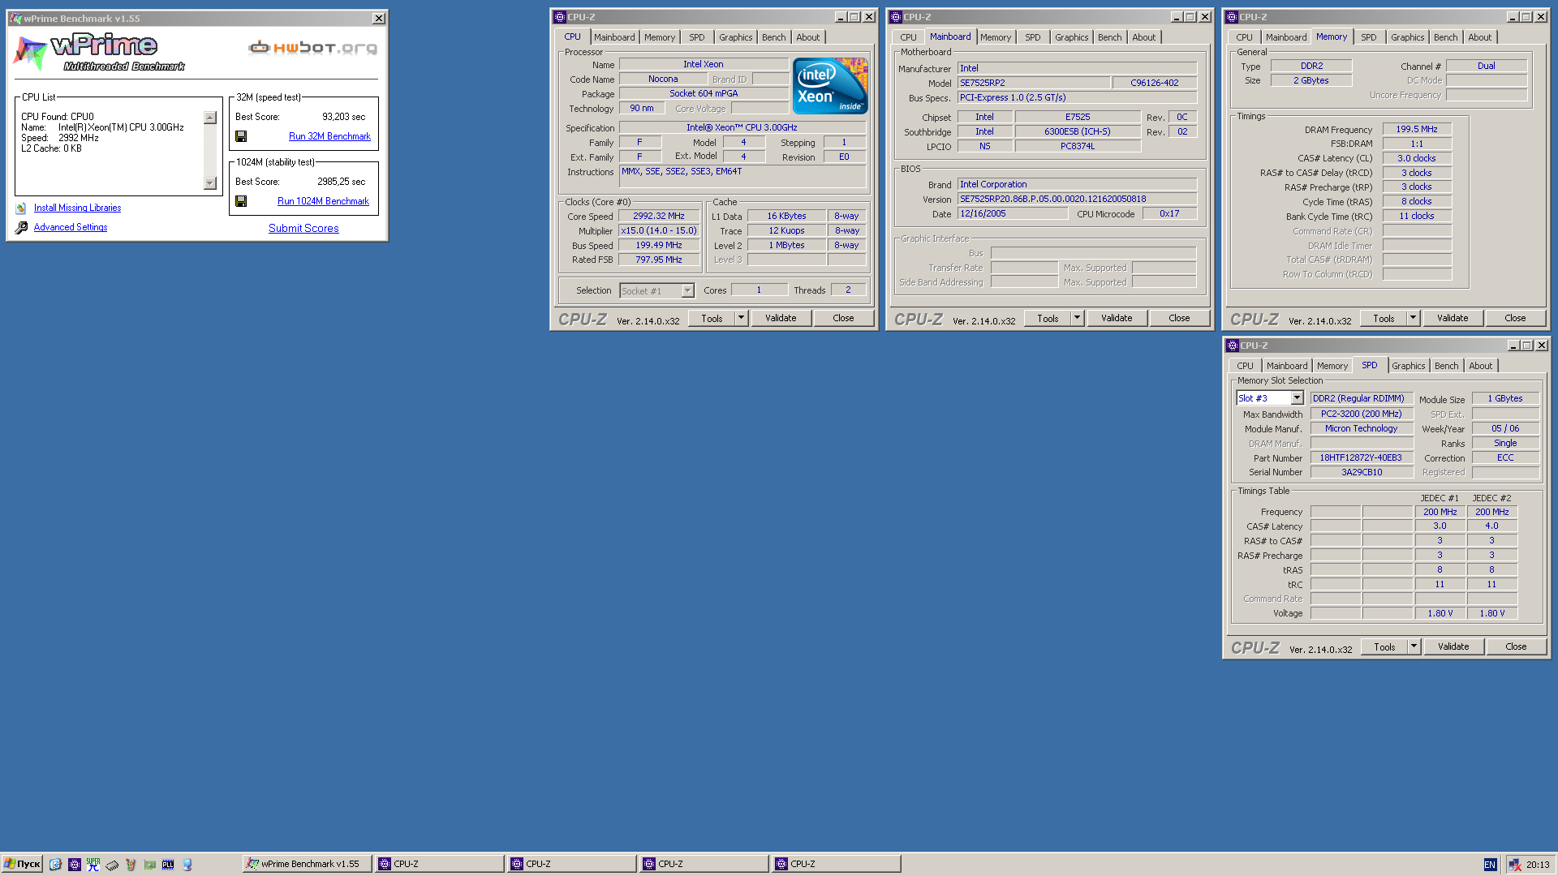
Task: Click Core Speed value 2992.32 MHz
Action: (659, 217)
